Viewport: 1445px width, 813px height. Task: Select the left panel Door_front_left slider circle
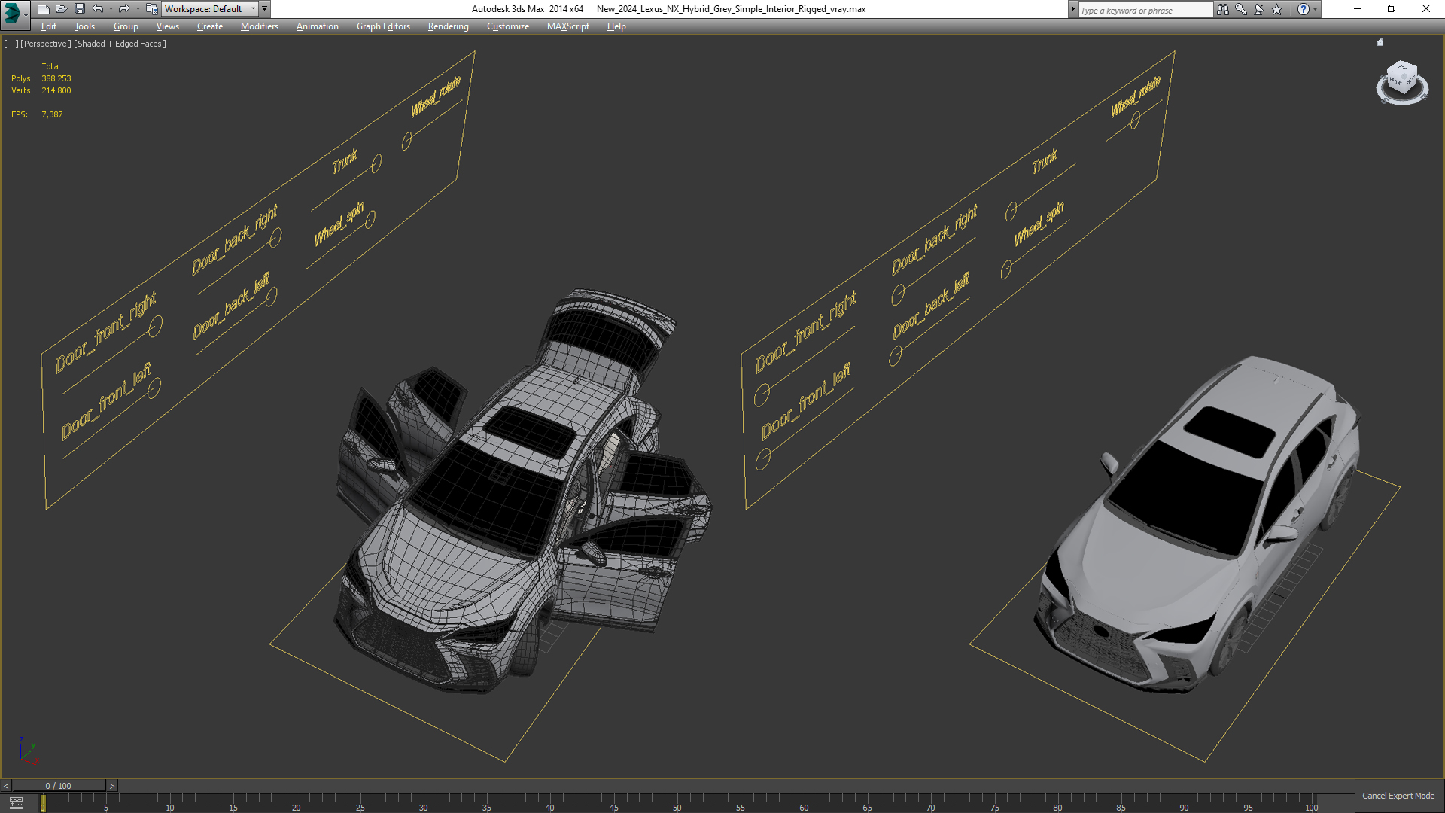pos(154,388)
